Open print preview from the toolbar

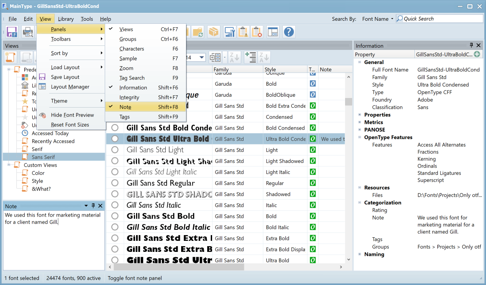(28, 32)
